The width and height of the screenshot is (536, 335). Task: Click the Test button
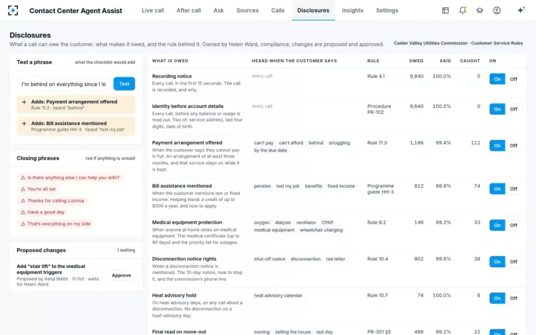tap(124, 84)
